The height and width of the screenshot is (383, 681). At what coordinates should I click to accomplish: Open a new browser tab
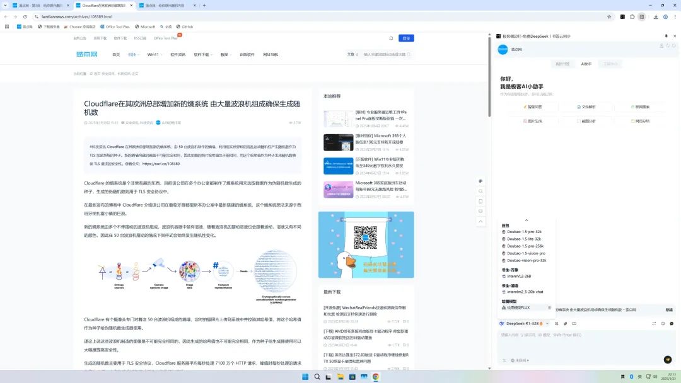coord(204,6)
